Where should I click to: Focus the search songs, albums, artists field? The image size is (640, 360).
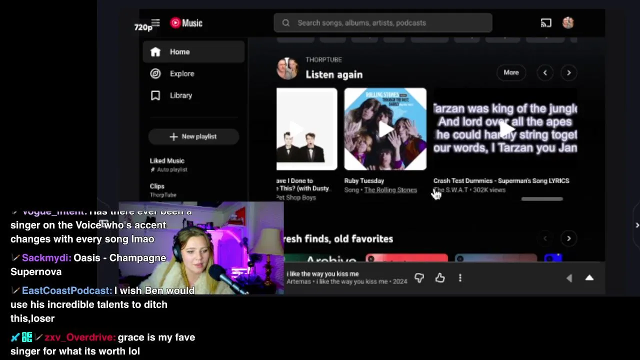click(383, 23)
